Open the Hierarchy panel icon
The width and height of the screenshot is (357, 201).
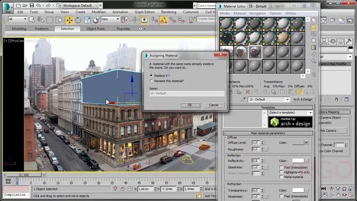325,41
